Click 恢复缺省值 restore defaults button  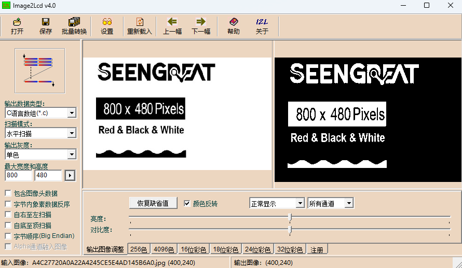pyautogui.click(x=153, y=203)
